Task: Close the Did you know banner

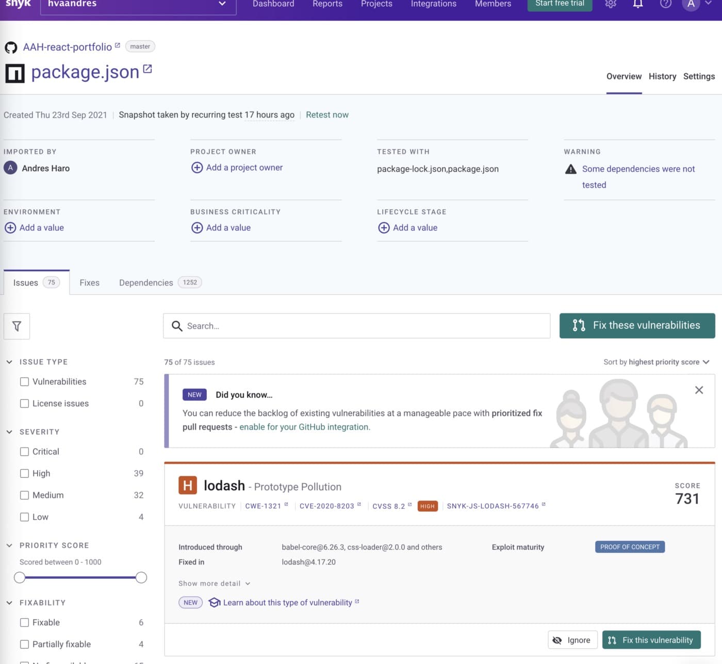Action: [x=699, y=390]
